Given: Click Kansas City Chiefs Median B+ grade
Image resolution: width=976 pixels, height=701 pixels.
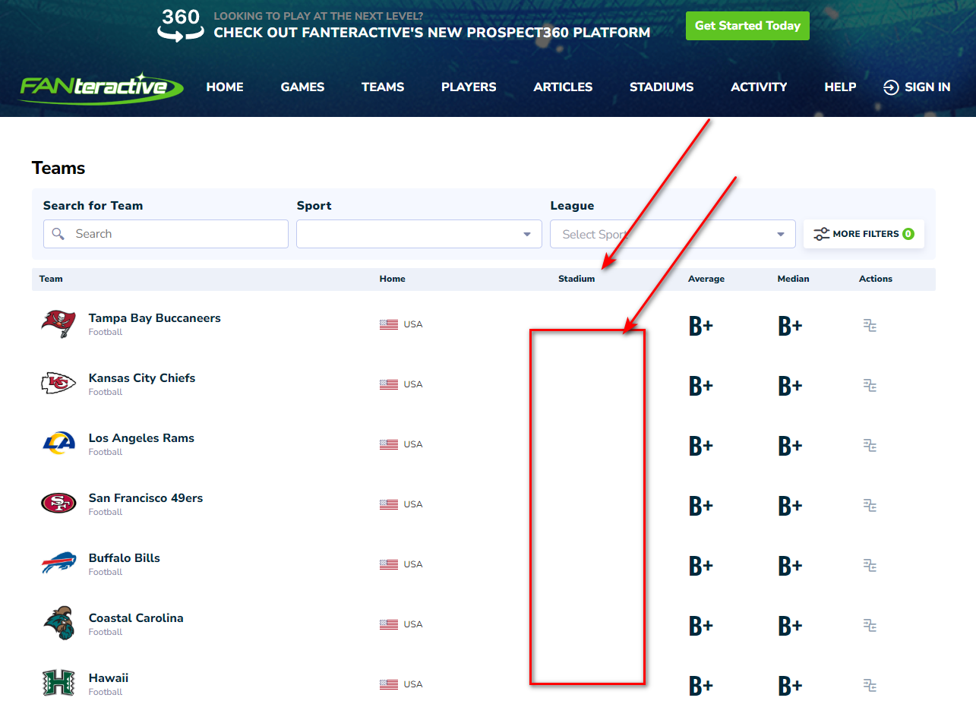Looking at the screenshot, I should 790,386.
